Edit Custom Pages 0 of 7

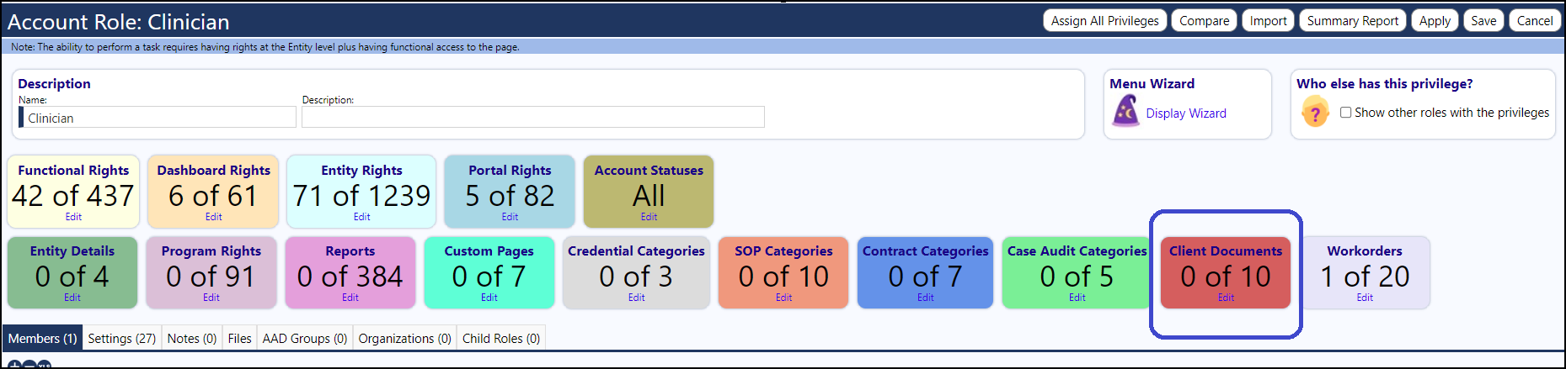click(x=489, y=298)
